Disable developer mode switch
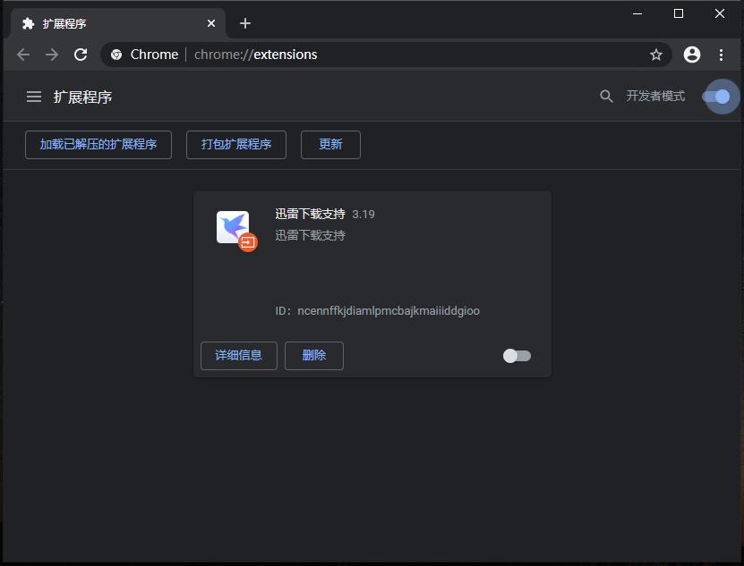This screenshot has width=744, height=566. coord(720,96)
